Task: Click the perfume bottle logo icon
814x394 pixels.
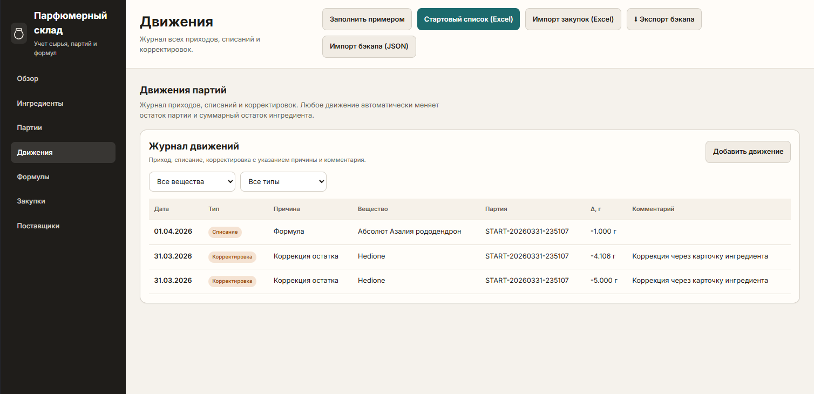Action: point(19,33)
